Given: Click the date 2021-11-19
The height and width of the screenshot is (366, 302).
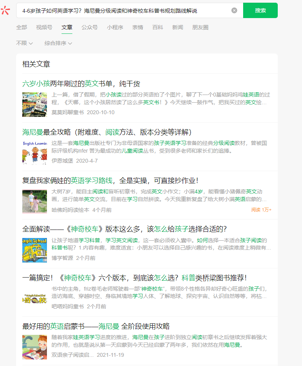Looking at the screenshot, I should 110,355.
